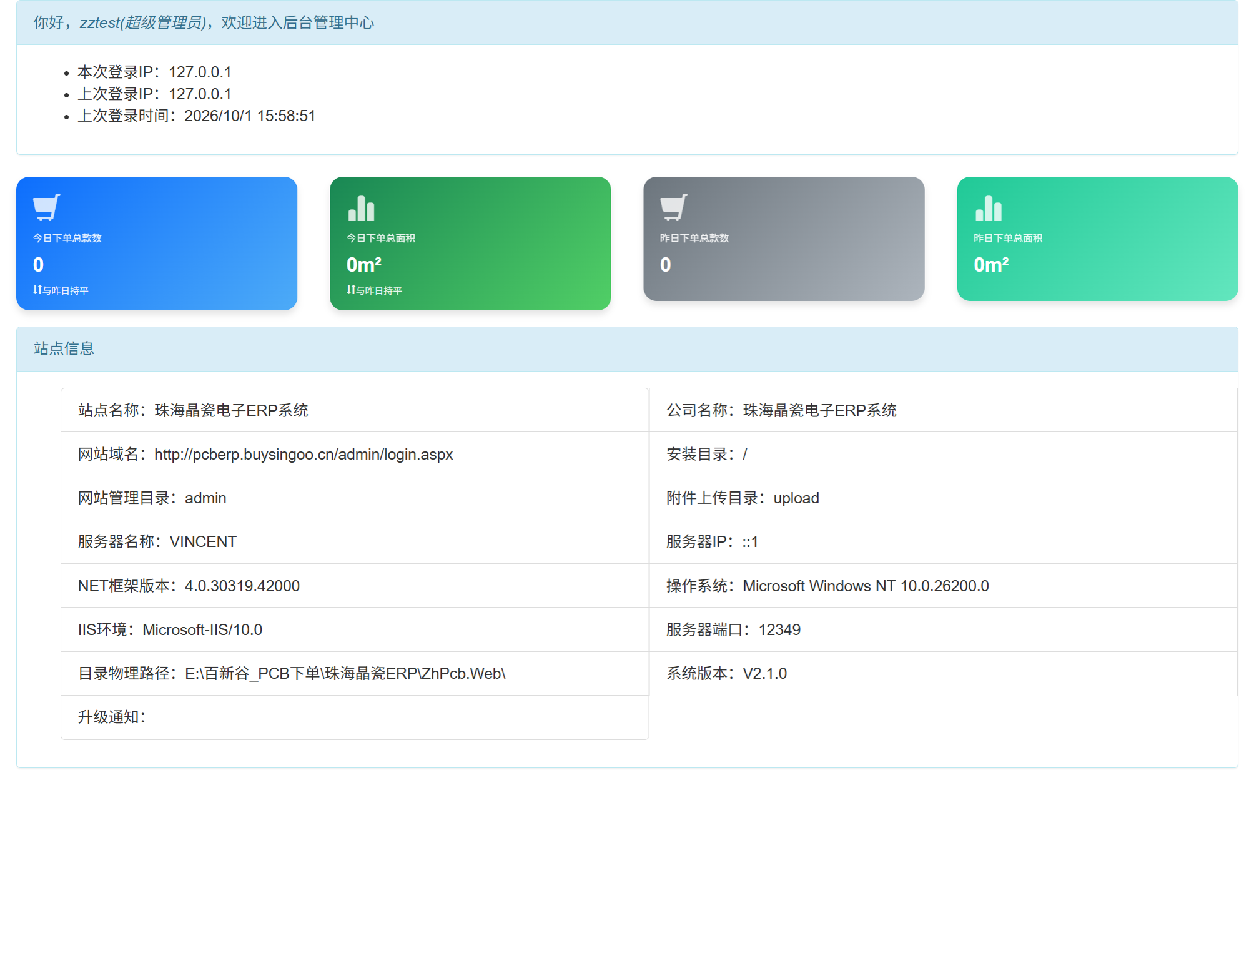Screen dimensions: 1254x966
Task: Select the 今日下单总款数 label
Action: tap(67, 238)
